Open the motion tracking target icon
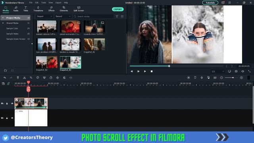 point(58,78)
